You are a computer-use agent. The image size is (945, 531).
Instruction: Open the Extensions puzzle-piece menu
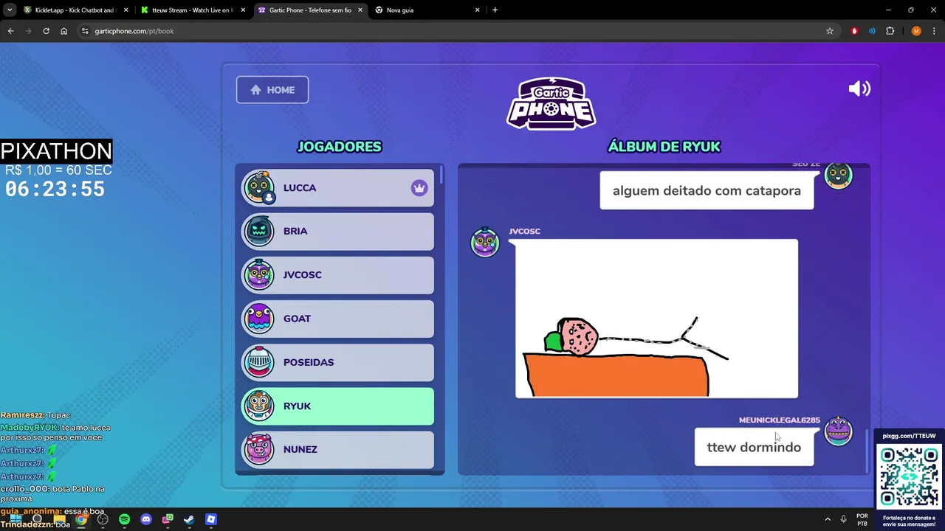click(890, 31)
